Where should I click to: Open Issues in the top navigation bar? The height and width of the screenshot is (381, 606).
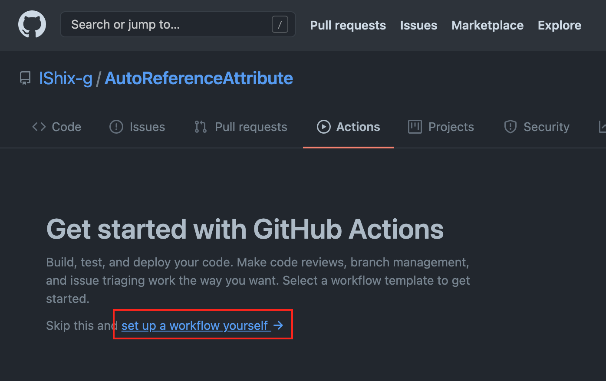(418, 26)
